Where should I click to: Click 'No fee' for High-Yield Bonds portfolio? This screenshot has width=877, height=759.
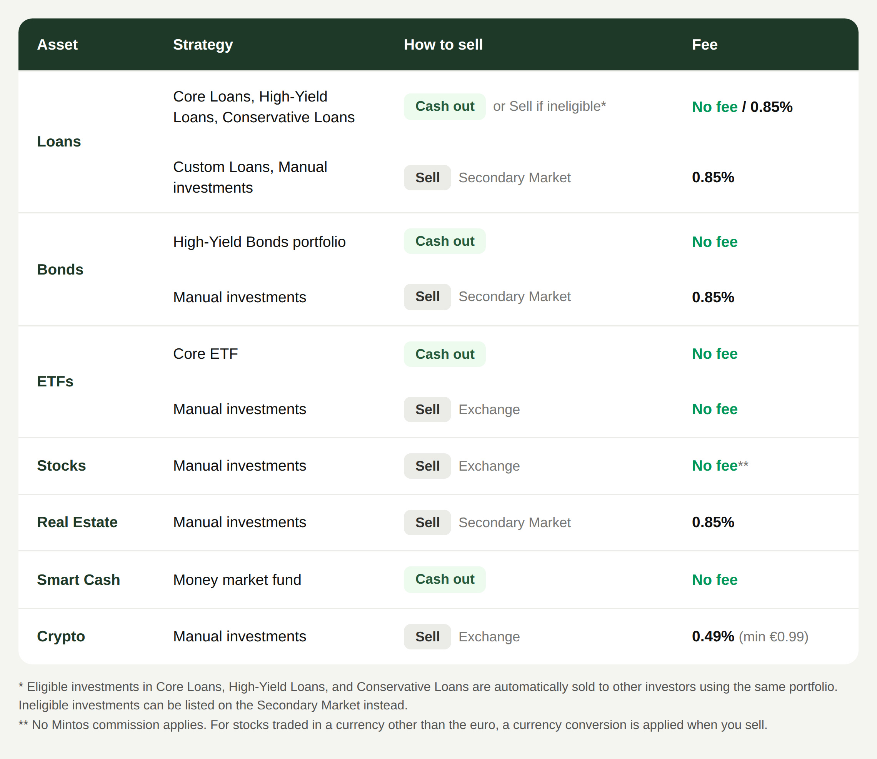714,242
